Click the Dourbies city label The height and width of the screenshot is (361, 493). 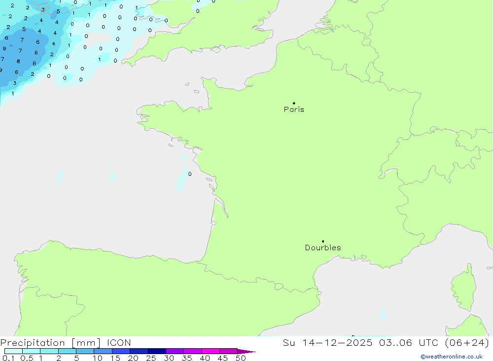(323, 248)
